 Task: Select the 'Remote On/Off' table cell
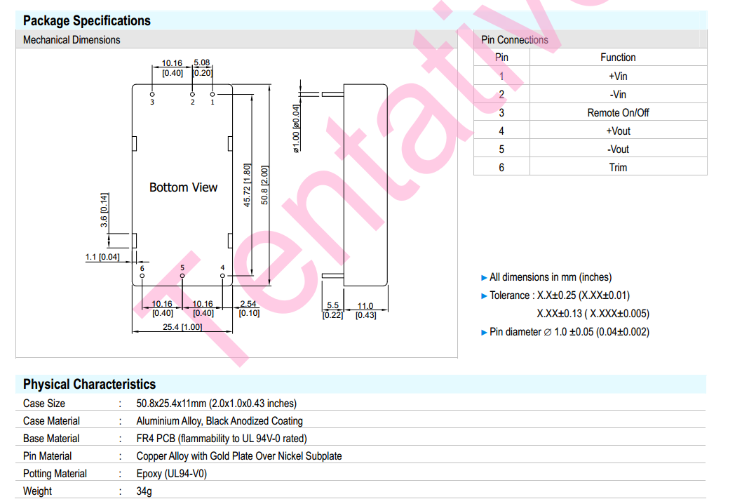pyautogui.click(x=618, y=112)
